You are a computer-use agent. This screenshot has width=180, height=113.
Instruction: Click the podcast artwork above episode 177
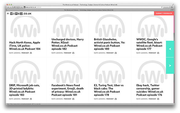point(152,26)
